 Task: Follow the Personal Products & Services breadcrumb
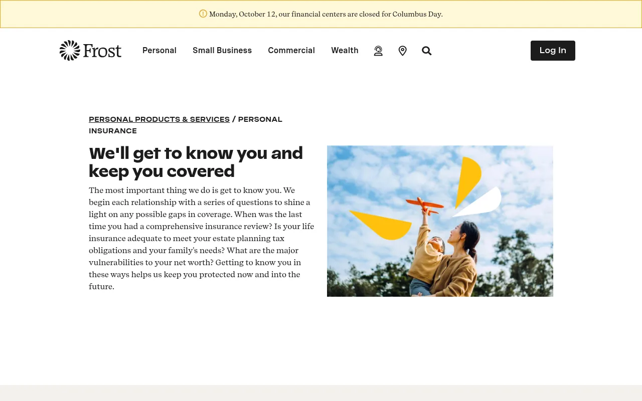159,119
